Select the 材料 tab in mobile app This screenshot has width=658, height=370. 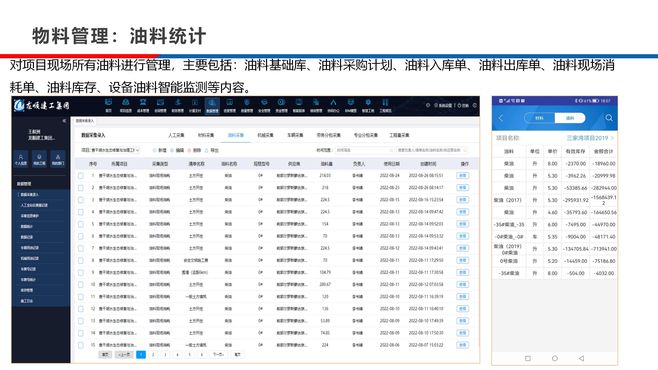click(539, 118)
